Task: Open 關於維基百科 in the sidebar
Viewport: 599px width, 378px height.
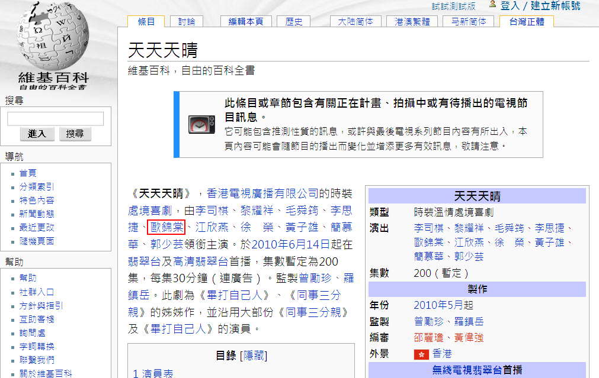Action: pyautogui.click(x=46, y=373)
